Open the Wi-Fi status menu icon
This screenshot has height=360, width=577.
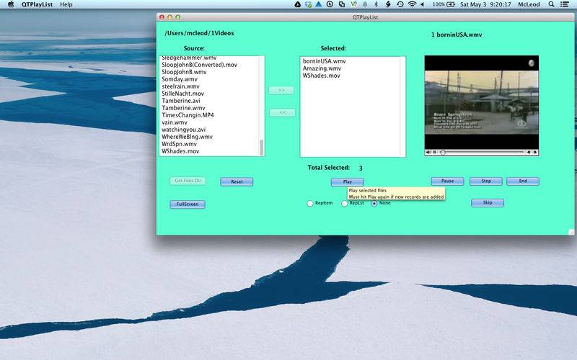[412, 4]
